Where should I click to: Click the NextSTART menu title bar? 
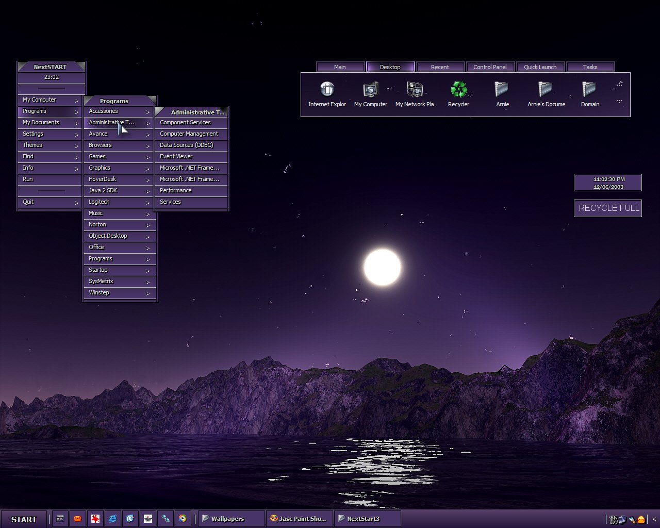pos(52,67)
